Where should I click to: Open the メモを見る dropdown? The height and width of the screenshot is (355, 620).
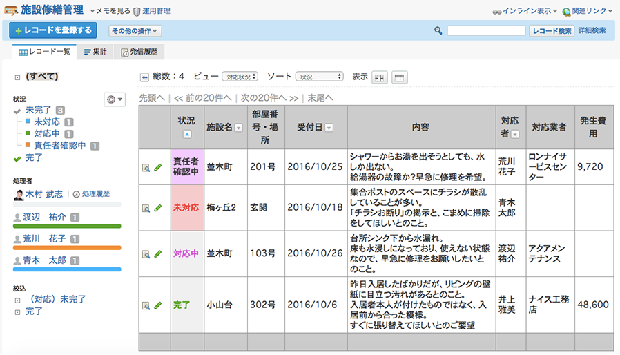click(110, 11)
